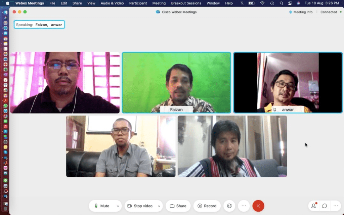This screenshot has height=215, width=344.
Task: Open the Audio & Video menu
Action: 112,3
